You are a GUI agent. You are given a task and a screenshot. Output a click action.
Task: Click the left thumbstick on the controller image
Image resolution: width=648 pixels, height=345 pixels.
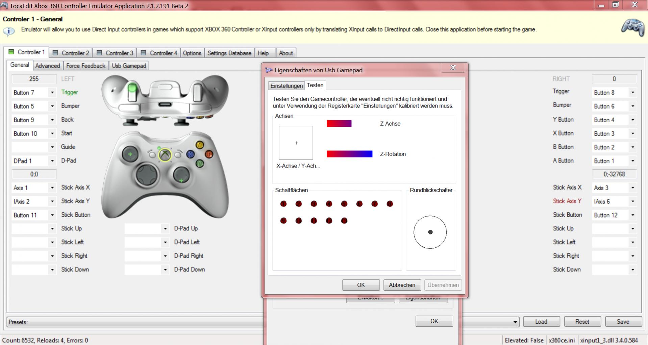coord(130,154)
